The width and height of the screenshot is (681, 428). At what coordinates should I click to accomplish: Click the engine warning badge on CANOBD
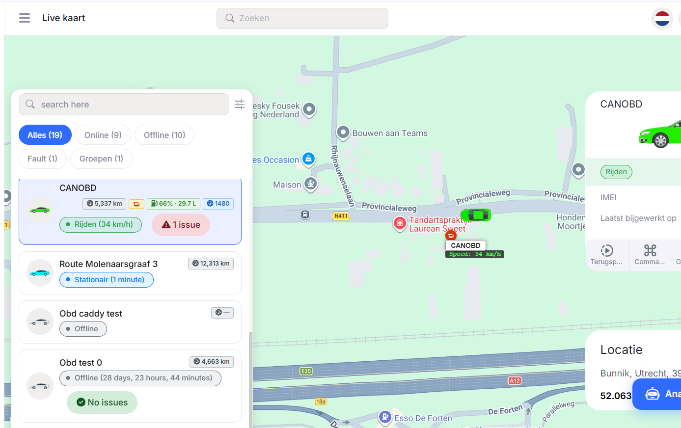pyautogui.click(x=136, y=204)
